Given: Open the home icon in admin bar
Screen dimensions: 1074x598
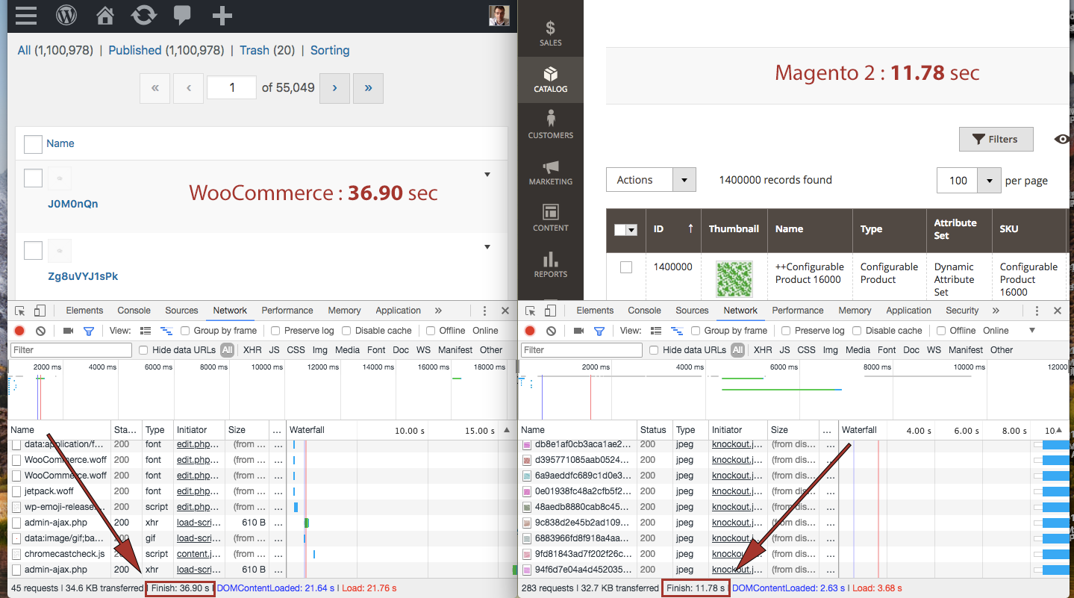Looking at the screenshot, I should click(105, 15).
